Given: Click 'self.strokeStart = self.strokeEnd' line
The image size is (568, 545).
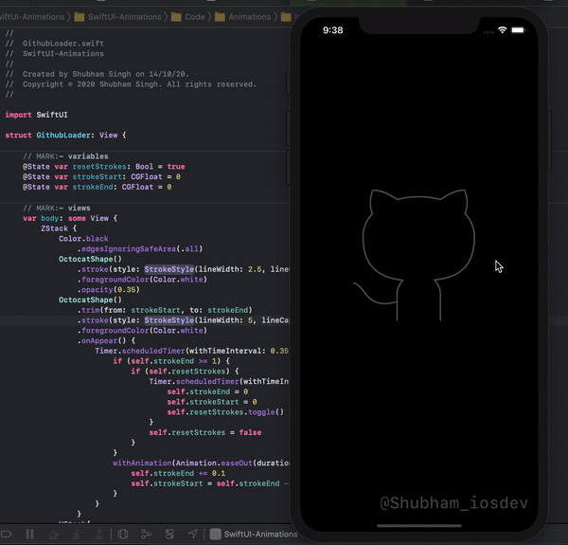Looking at the screenshot, I should [210, 483].
